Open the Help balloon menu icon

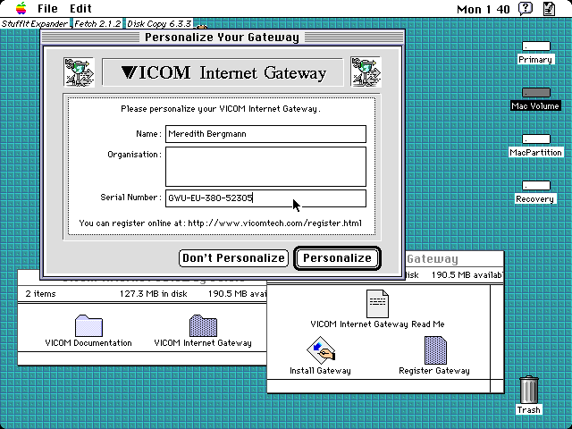(526, 8)
